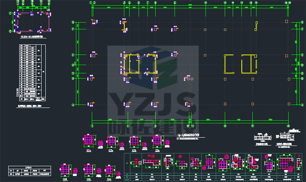Select orange column square at top-right corner
The image size is (306, 182).
coord(286,21)
